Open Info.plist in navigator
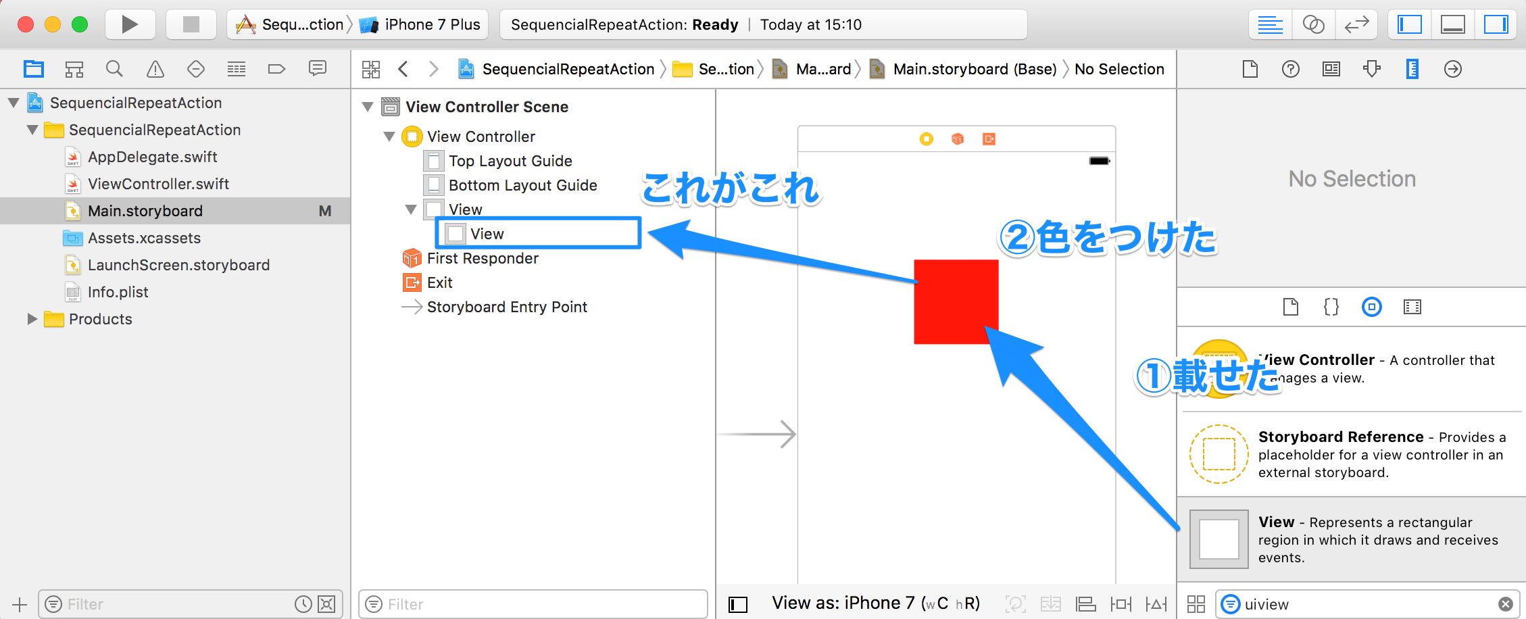Viewport: 1526px width, 619px height. 118,292
